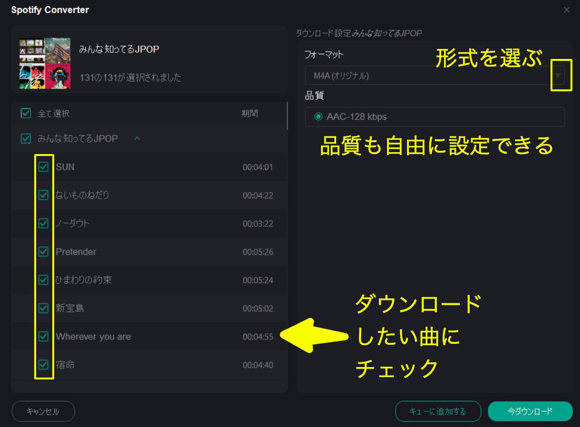Close the Spotify Converter dialog

(566, 10)
